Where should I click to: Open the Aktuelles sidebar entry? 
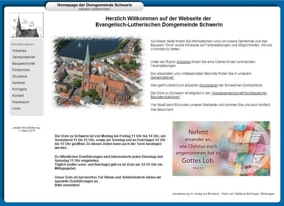coord(20,51)
